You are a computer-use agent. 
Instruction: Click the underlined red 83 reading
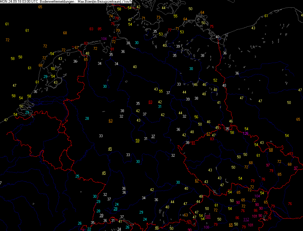(x=150, y=102)
